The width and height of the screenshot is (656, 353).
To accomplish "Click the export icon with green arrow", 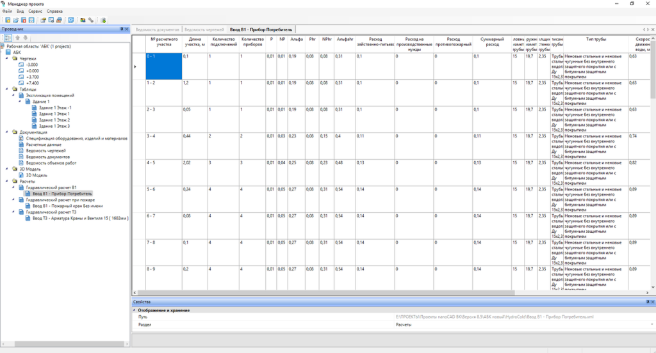I will click(x=104, y=20).
